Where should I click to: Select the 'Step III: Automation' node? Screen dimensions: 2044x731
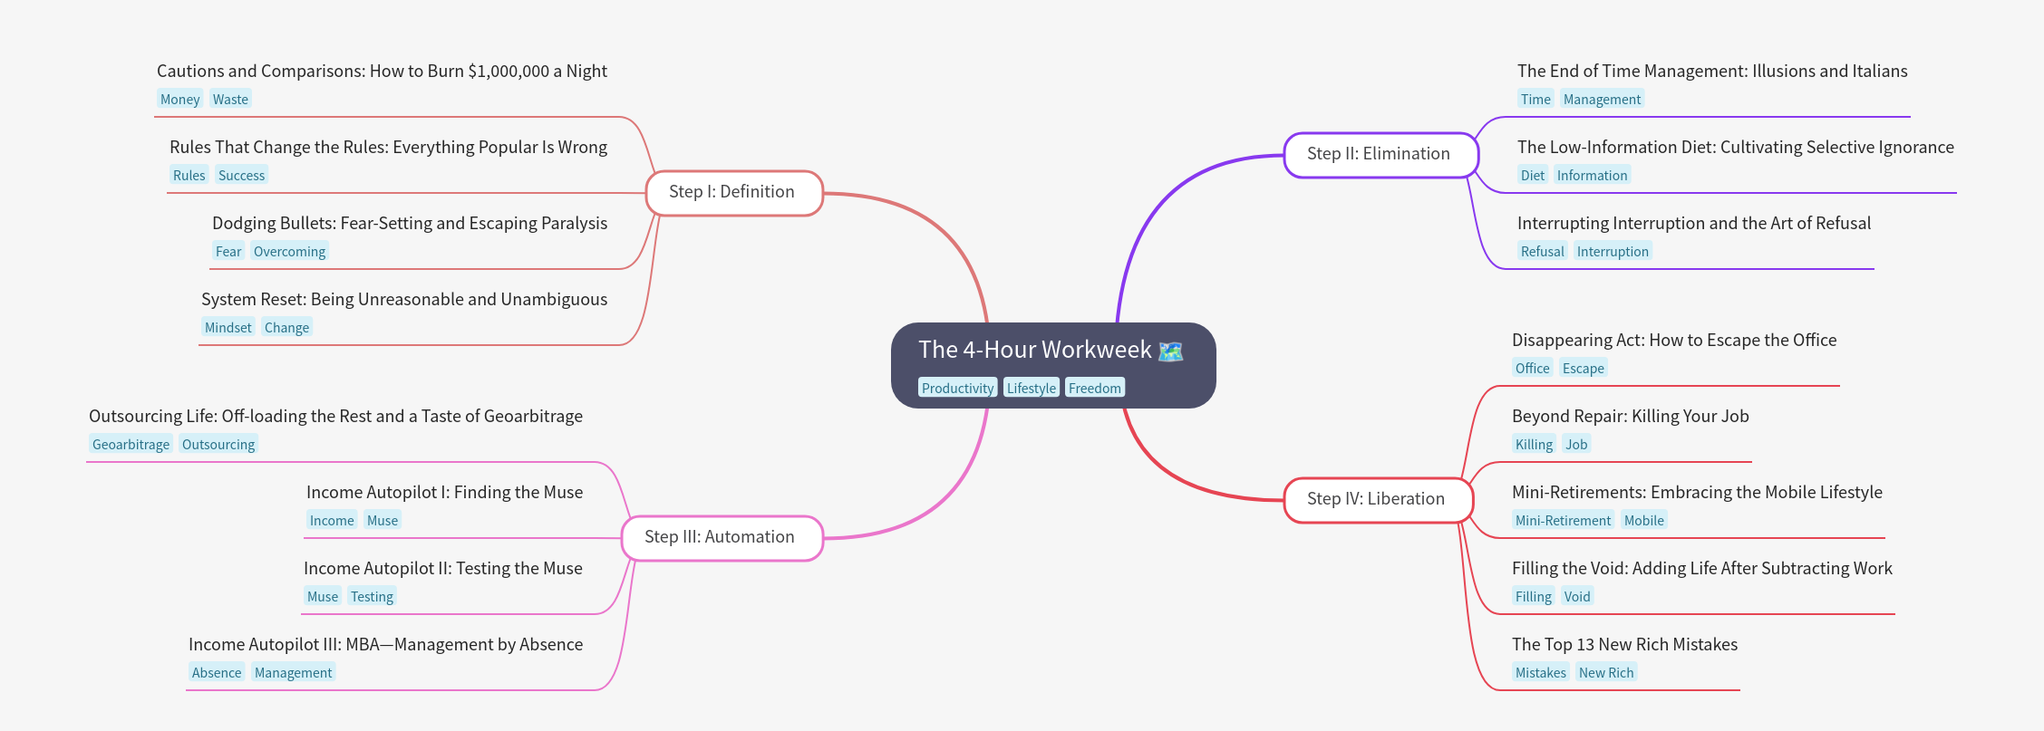722,538
